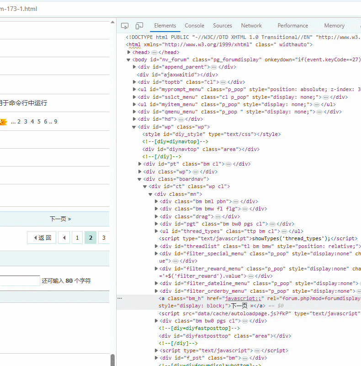
Task: Collapse the mn div node
Action: point(150,194)
